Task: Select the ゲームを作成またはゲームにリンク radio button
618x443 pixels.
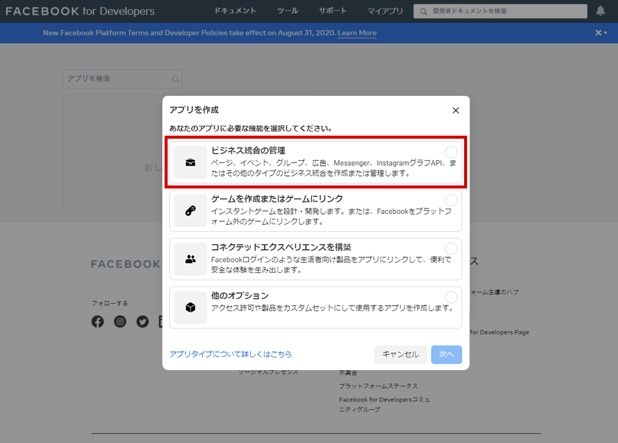Action: (451, 200)
